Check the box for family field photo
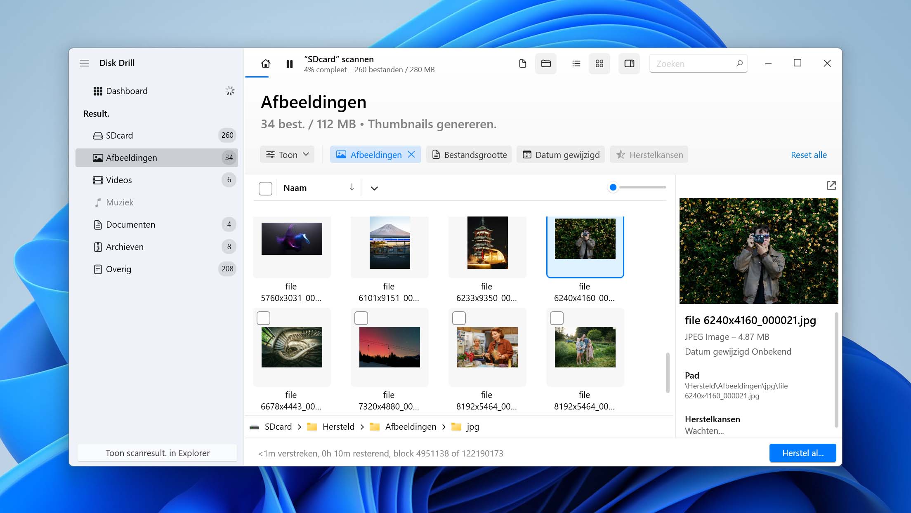 click(557, 318)
